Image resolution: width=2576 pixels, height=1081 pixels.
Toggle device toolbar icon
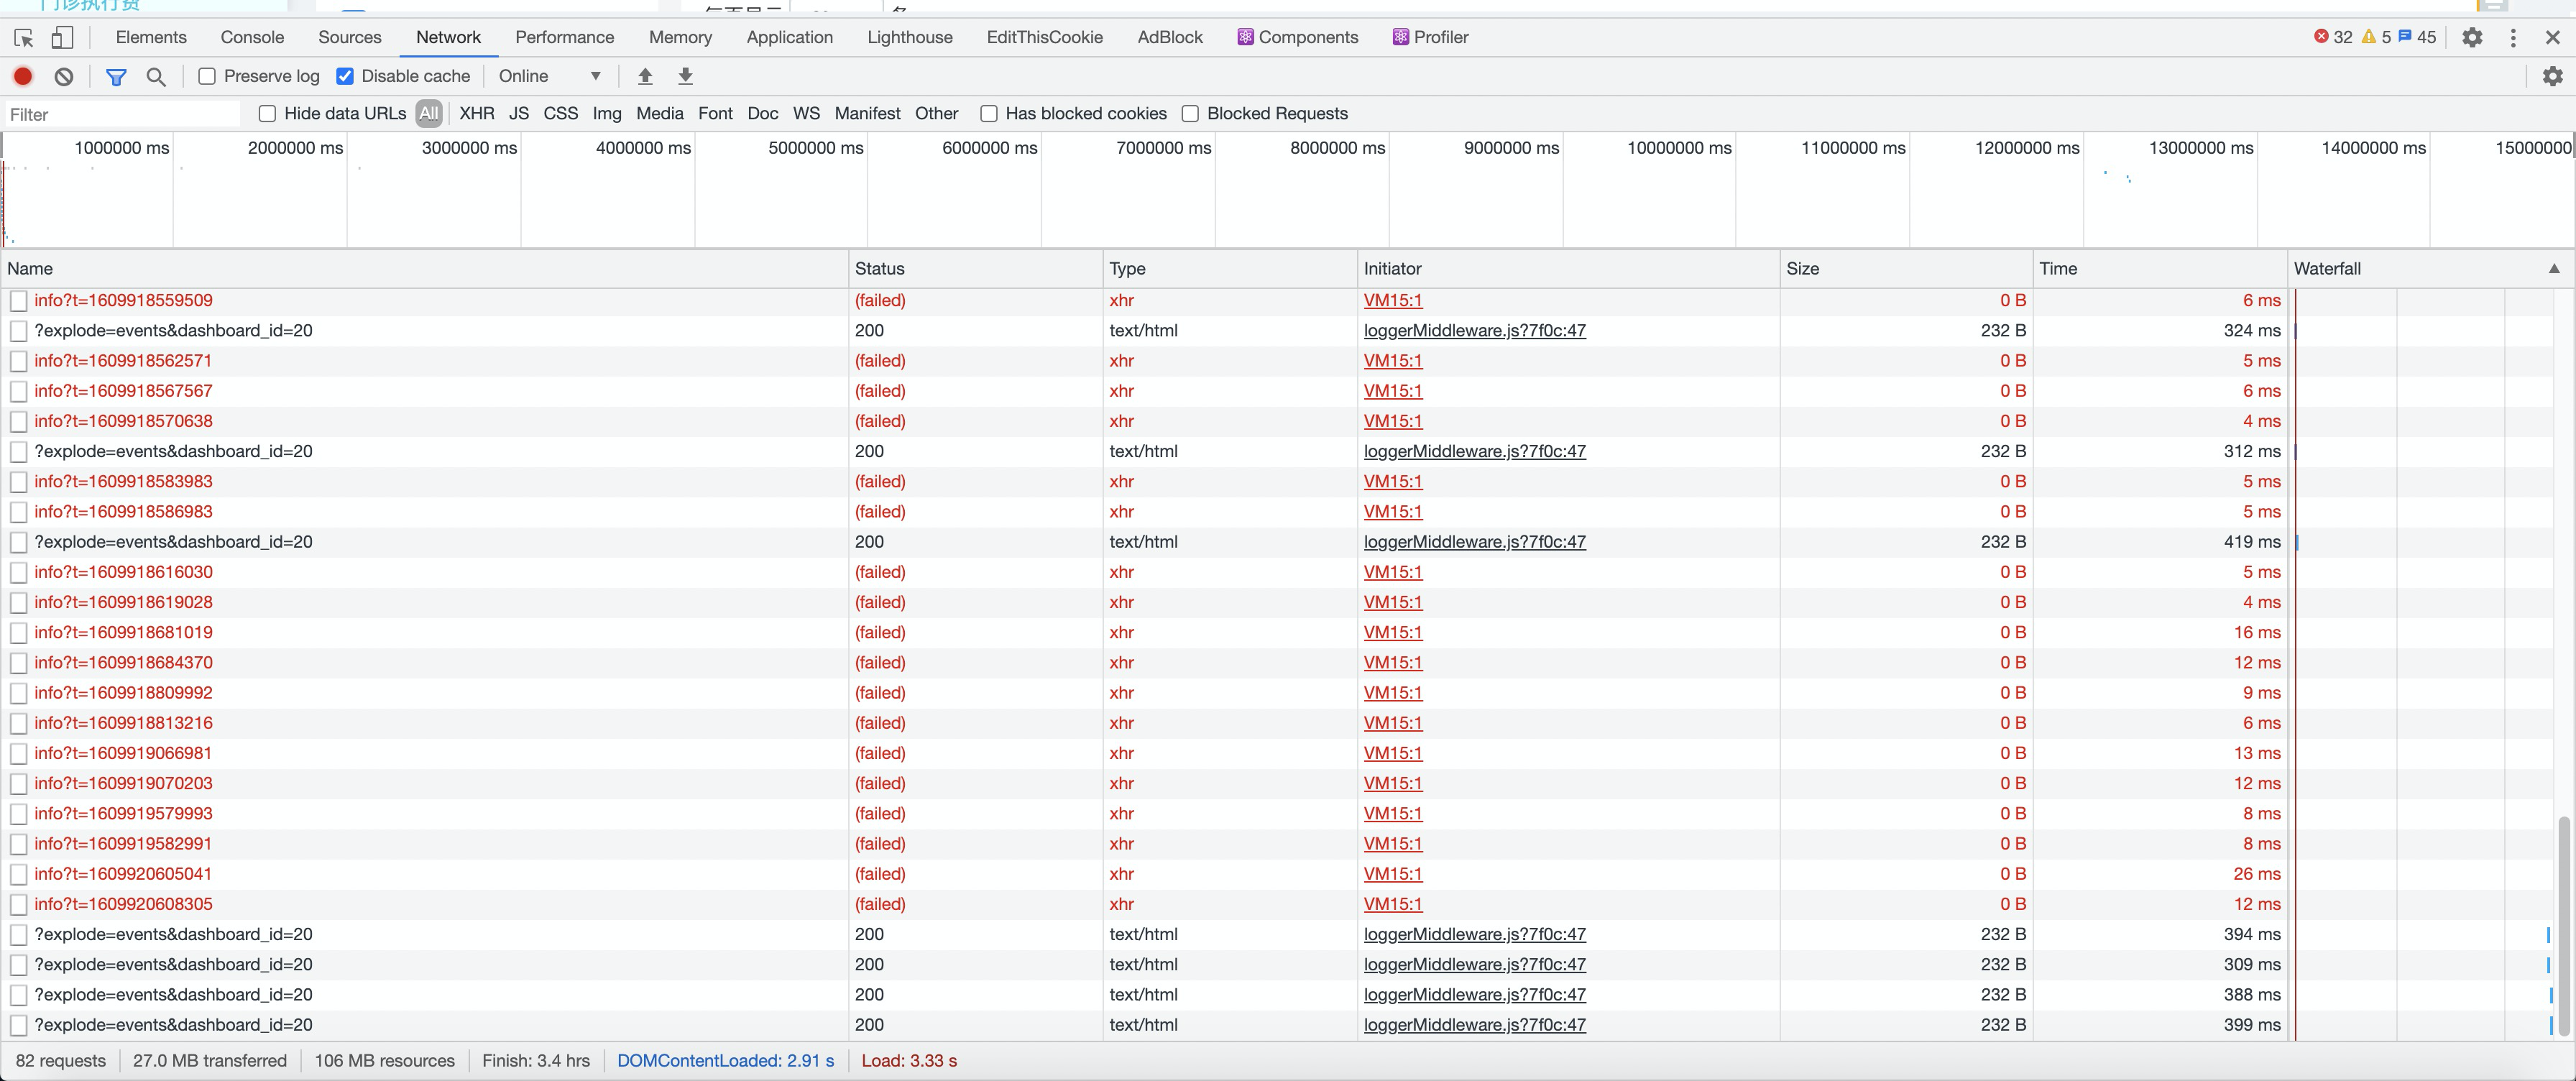pyautogui.click(x=62, y=37)
